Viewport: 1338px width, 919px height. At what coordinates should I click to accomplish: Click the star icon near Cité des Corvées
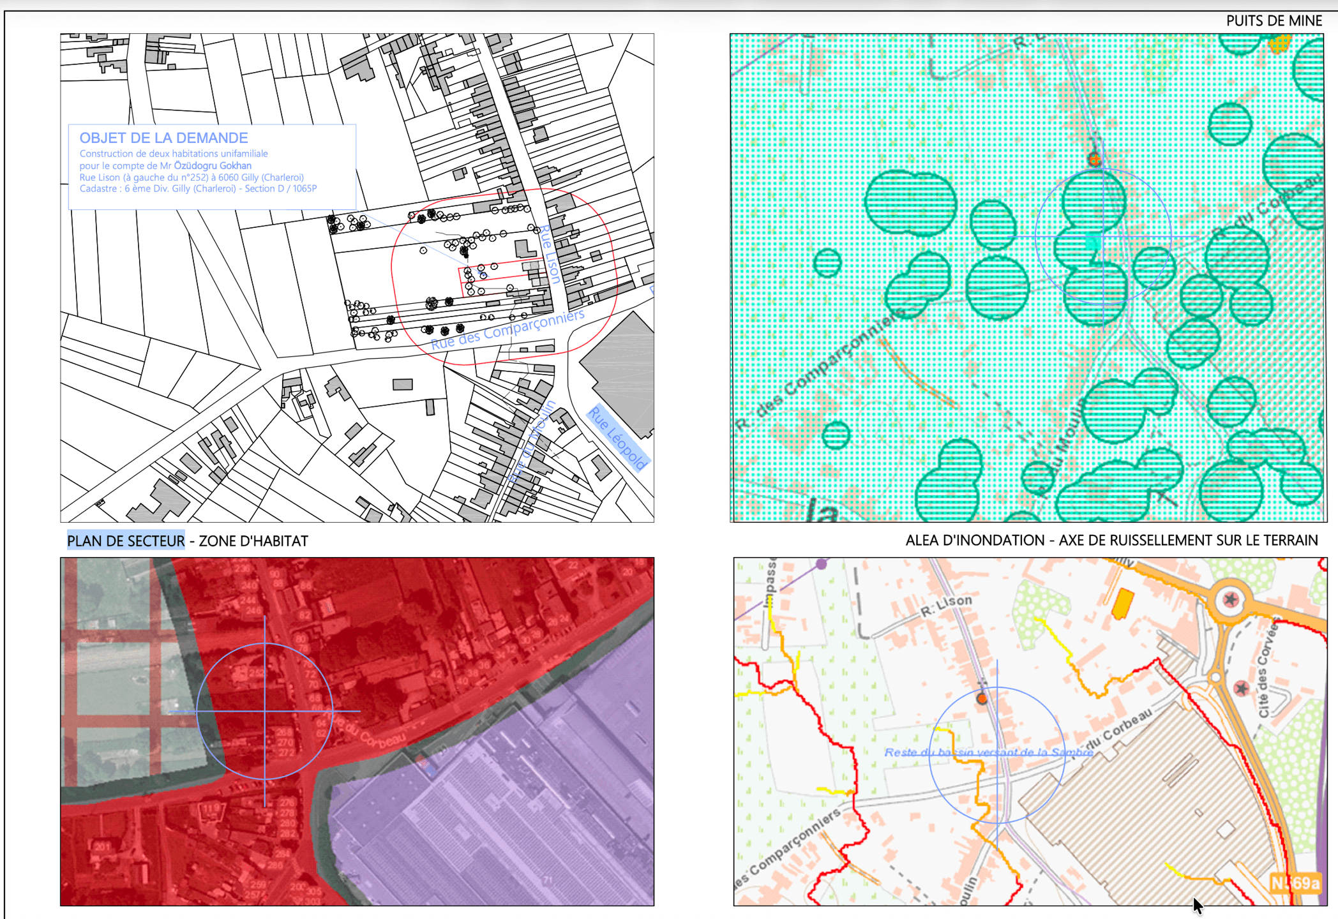point(1242,688)
